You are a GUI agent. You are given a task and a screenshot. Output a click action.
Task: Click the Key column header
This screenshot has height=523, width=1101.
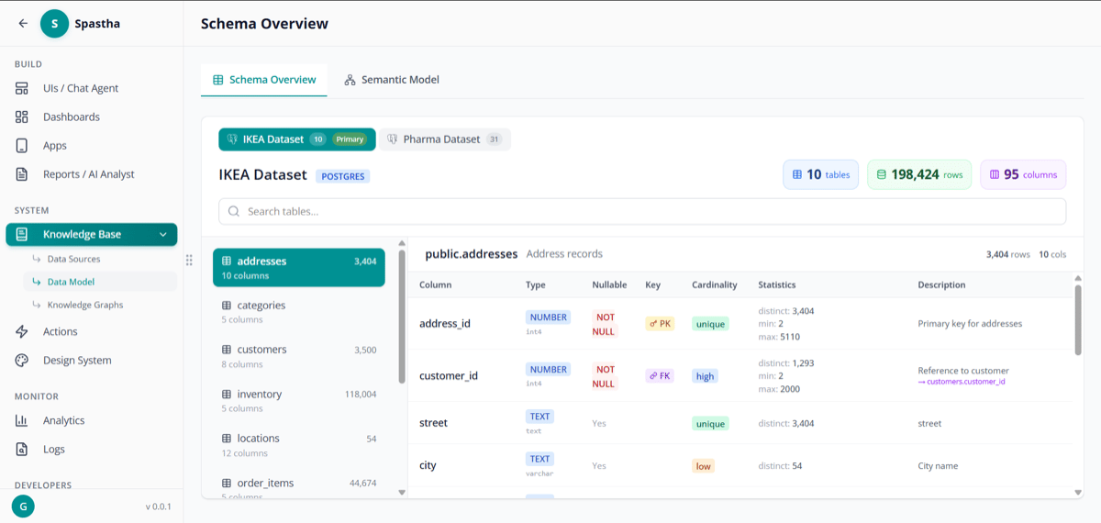point(652,284)
